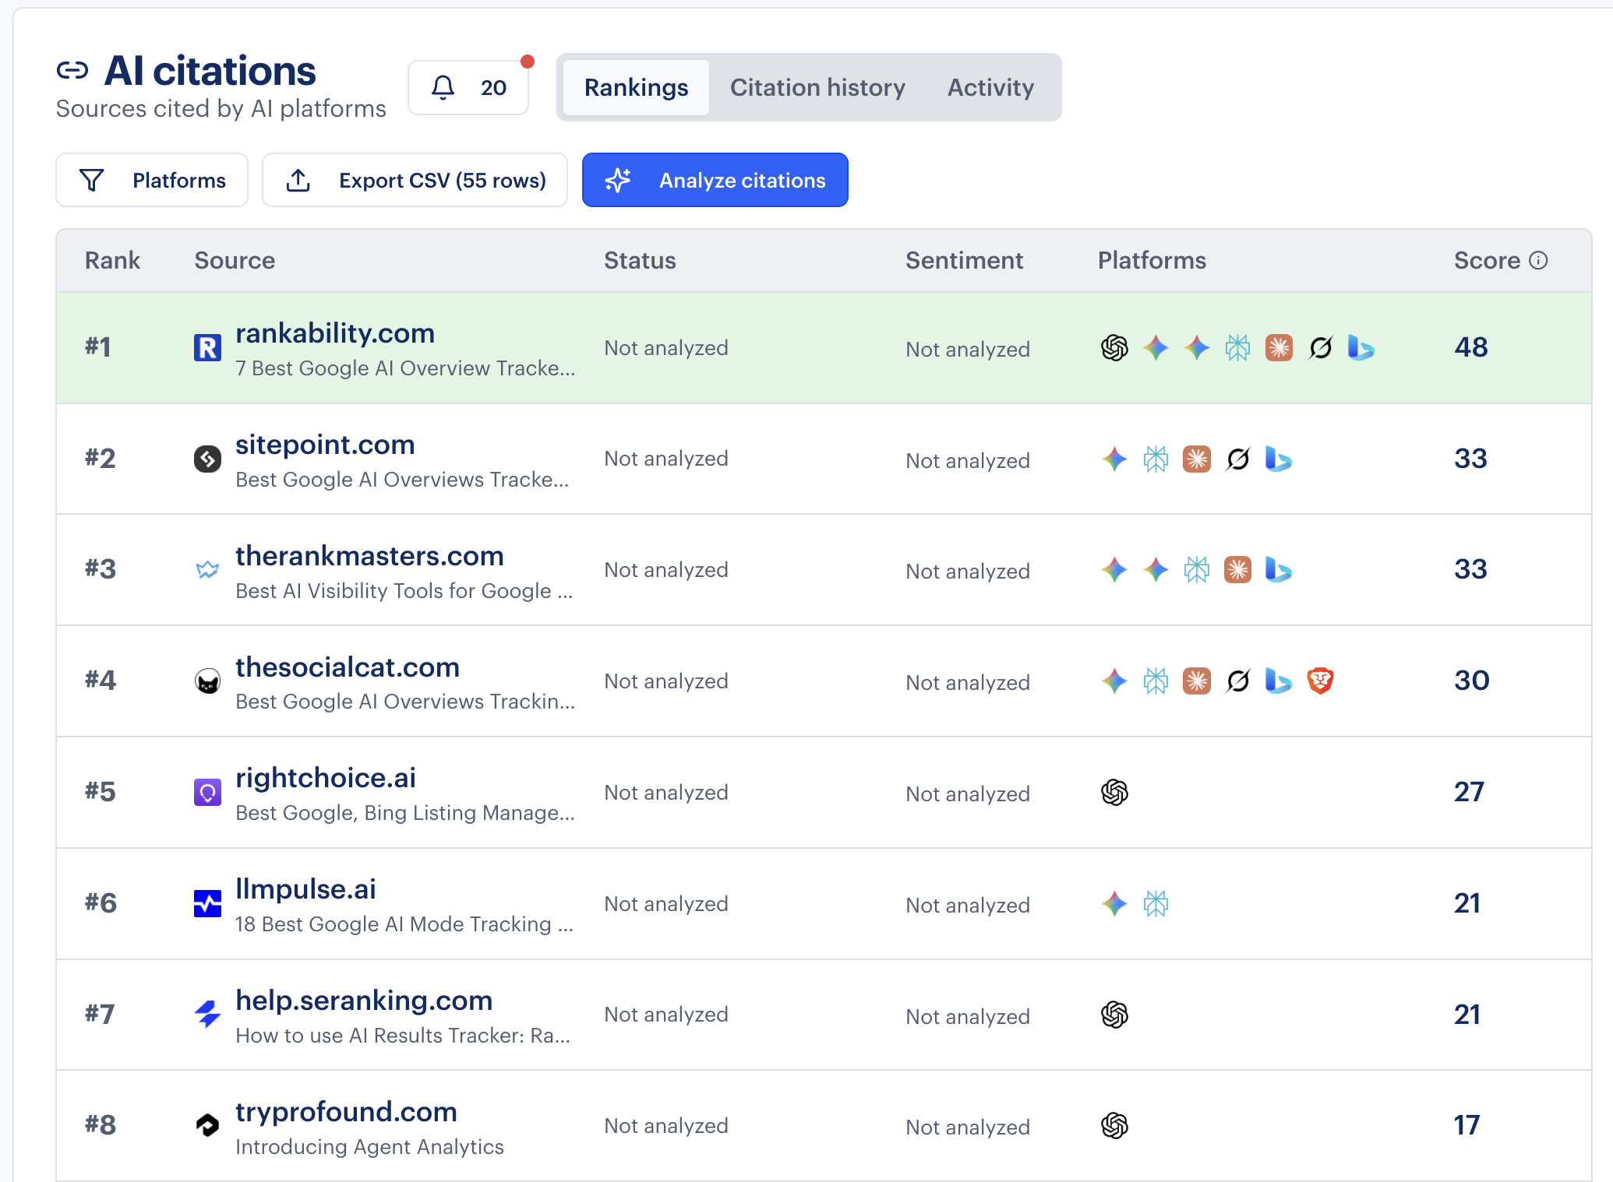Click the sitepoint.com favicon

pyautogui.click(x=207, y=459)
